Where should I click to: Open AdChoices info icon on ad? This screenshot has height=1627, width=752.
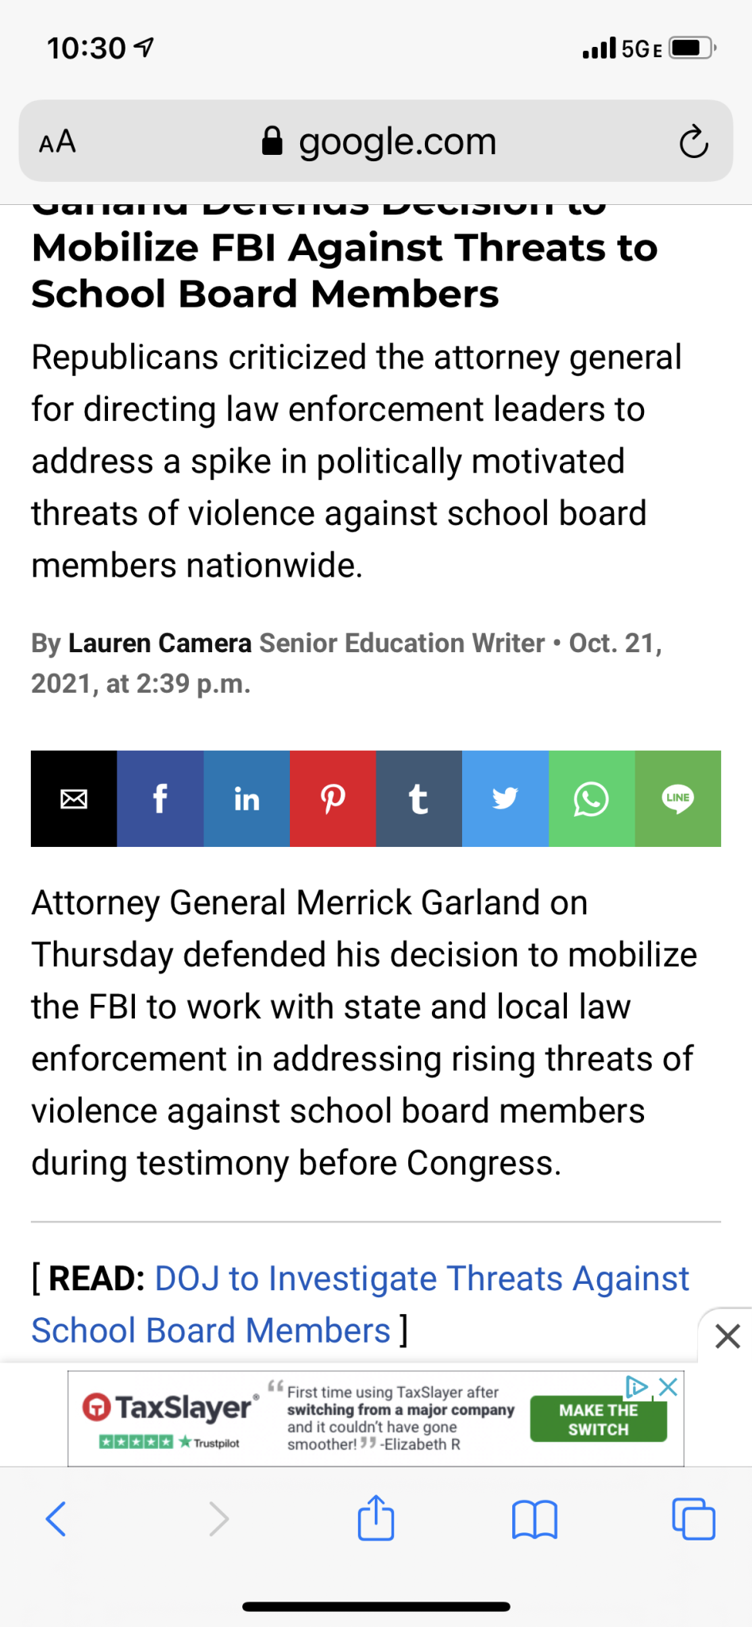tap(637, 1387)
